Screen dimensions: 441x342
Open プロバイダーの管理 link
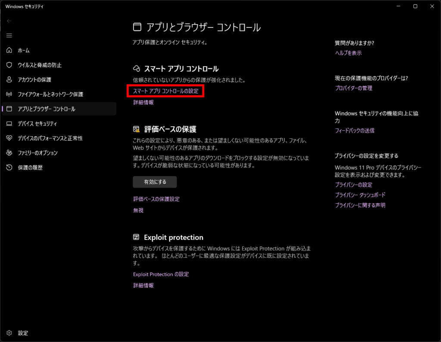tap(354, 88)
